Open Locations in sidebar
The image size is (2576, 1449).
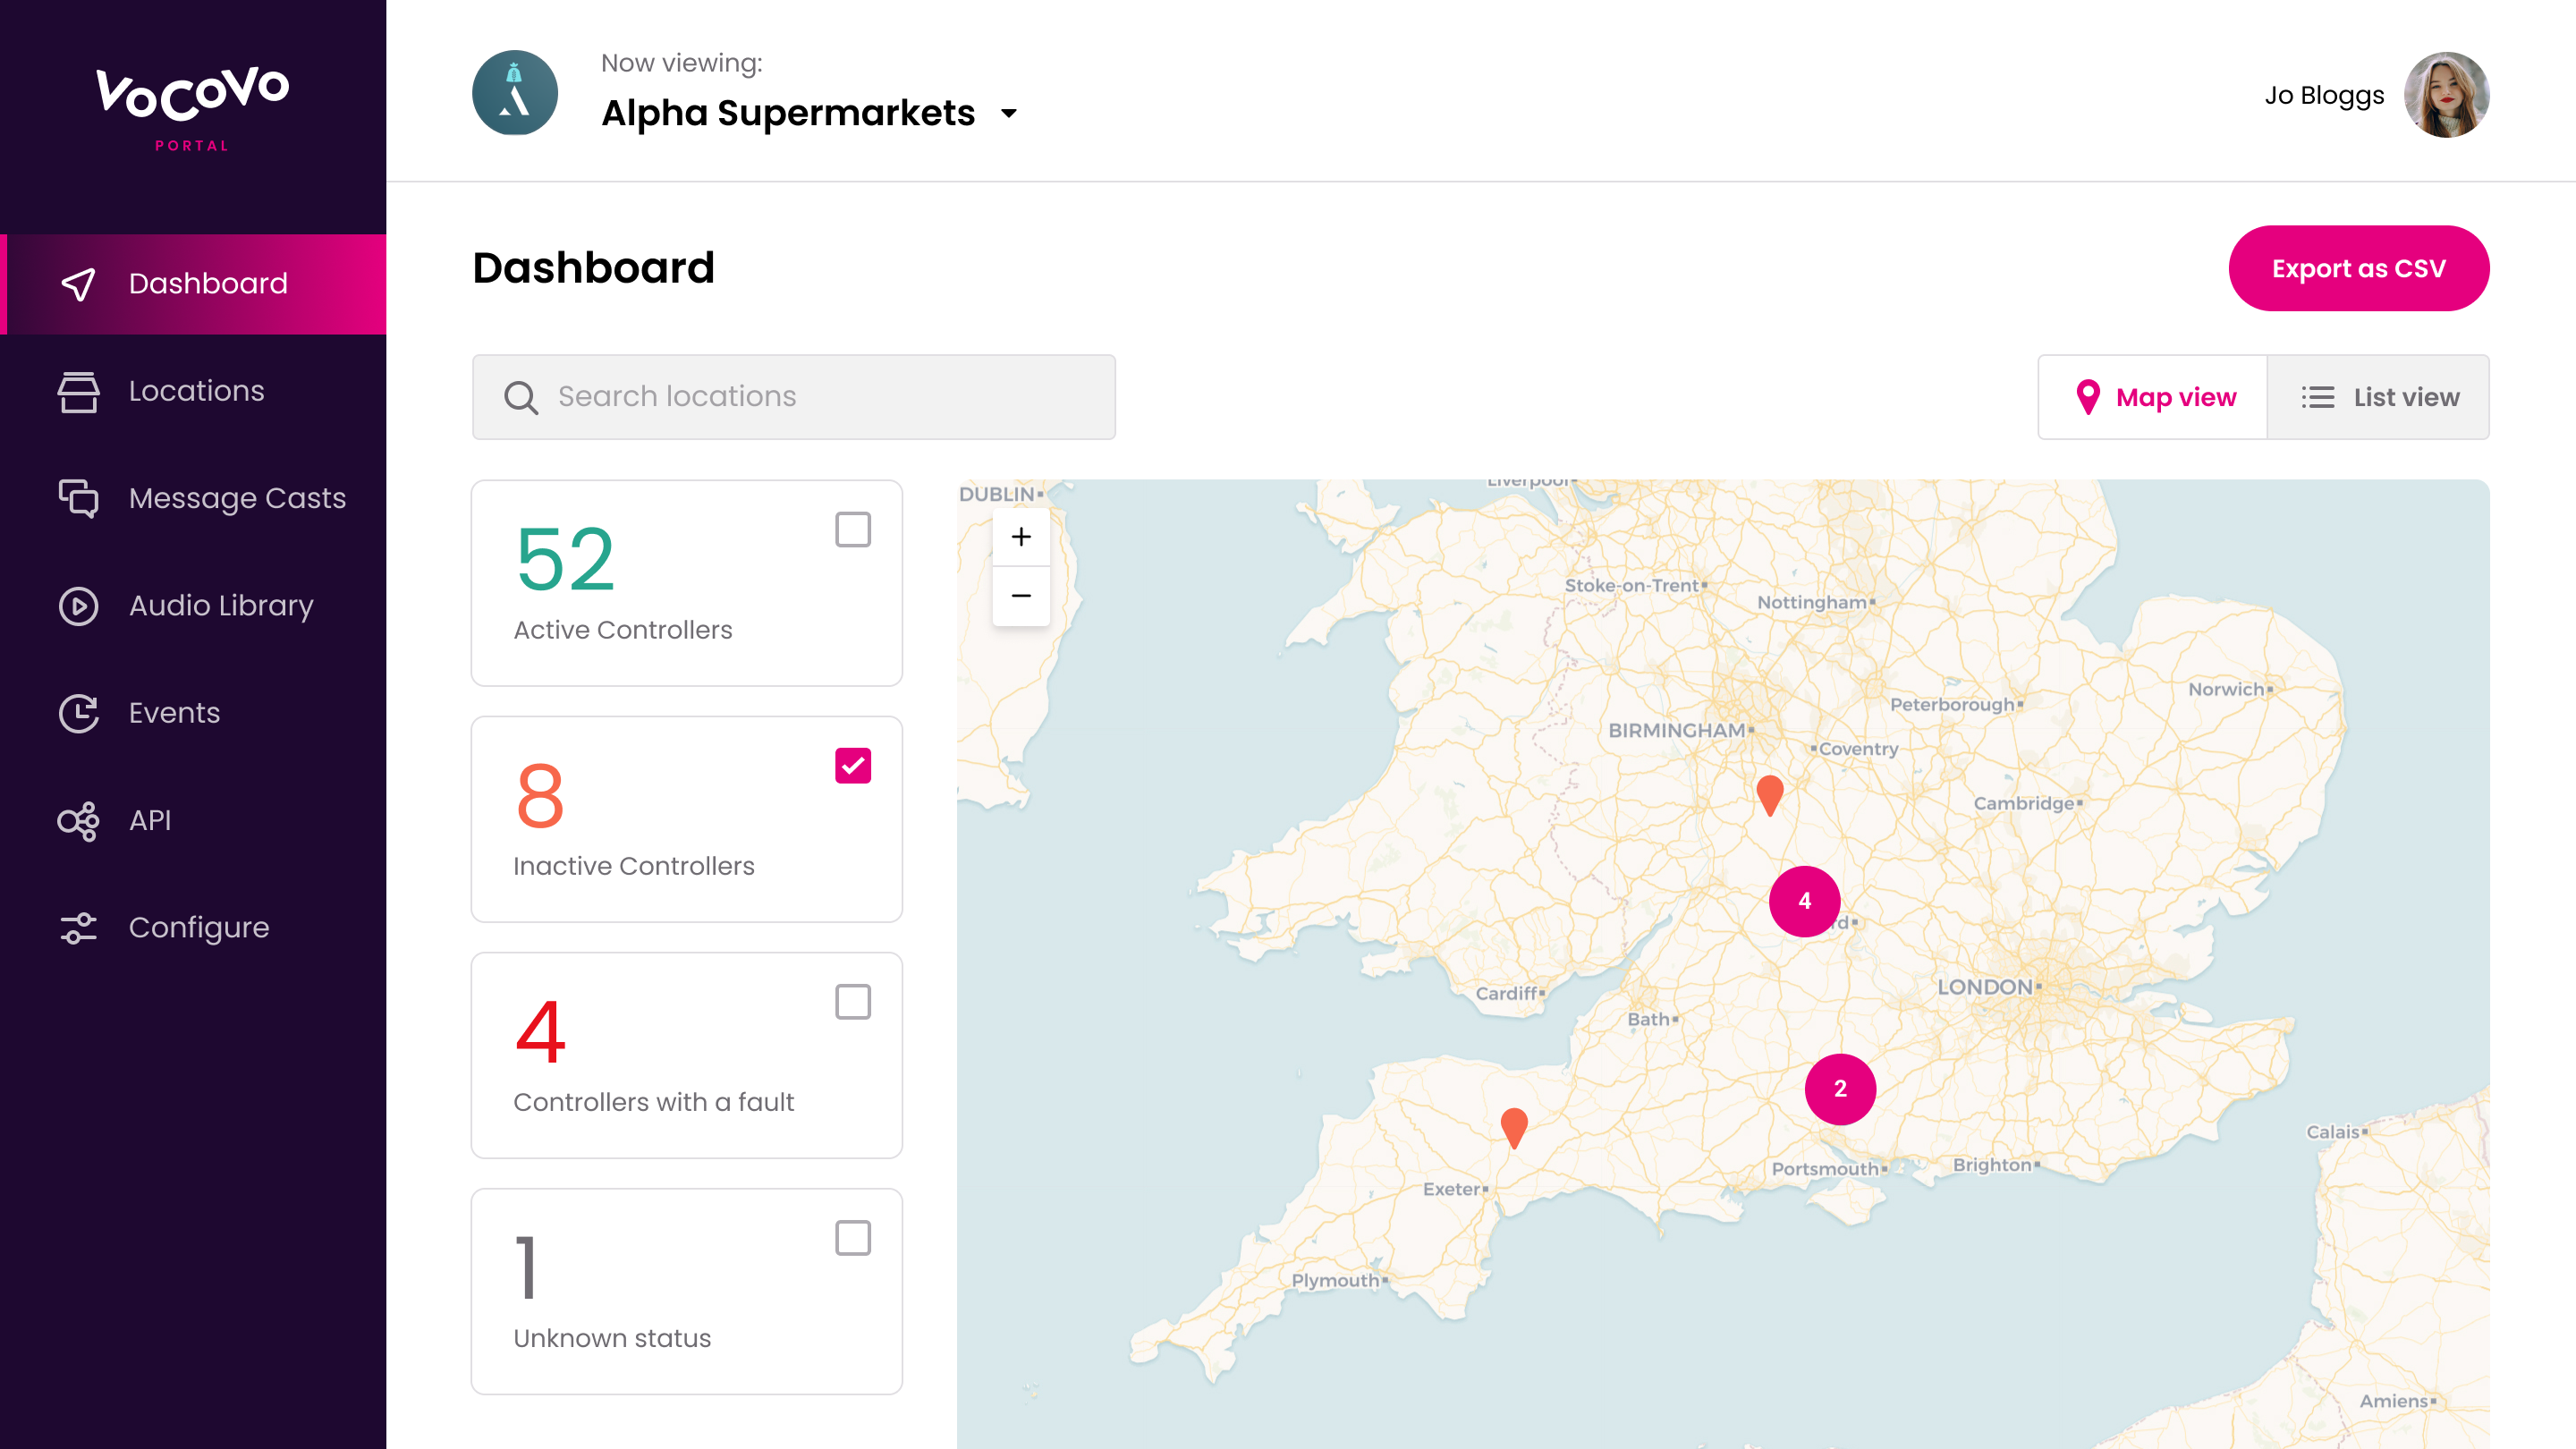click(193, 391)
